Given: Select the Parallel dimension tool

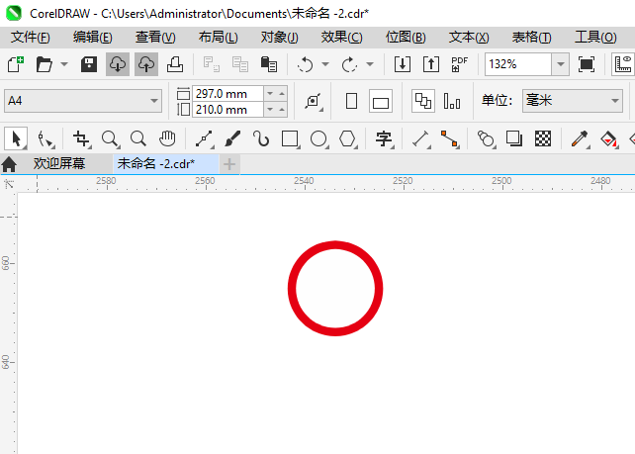Looking at the screenshot, I should pos(420,138).
